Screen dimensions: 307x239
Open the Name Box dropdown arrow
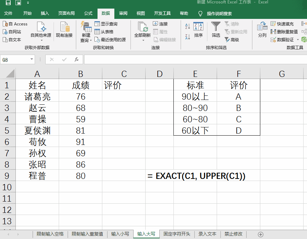(x=32, y=59)
